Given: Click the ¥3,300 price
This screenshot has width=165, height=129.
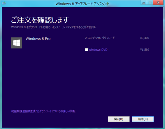Looking at the screenshot, I should 145,38.
